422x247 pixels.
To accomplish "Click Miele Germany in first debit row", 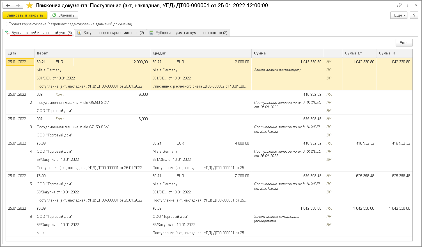I will coord(49,70).
